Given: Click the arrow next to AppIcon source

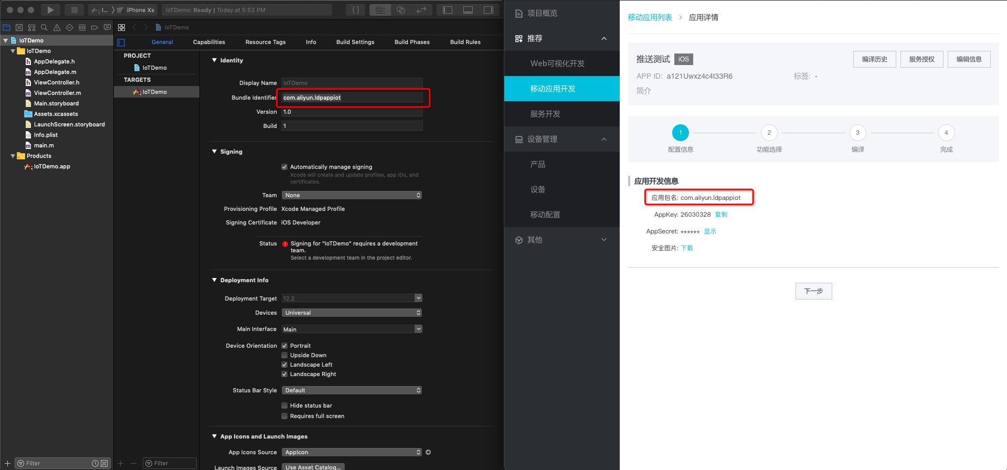Looking at the screenshot, I should click(x=428, y=452).
